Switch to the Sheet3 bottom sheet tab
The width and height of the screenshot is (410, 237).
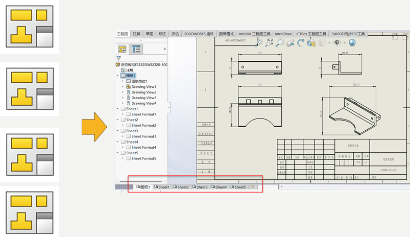click(201, 187)
